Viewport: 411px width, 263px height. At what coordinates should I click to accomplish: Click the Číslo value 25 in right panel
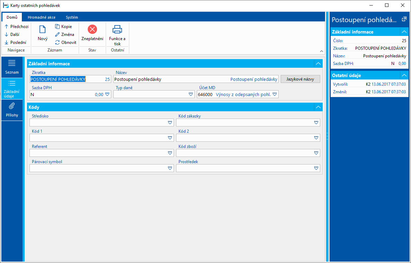pos(404,40)
